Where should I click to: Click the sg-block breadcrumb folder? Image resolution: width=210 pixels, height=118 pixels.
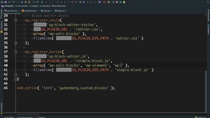pos(45,6)
